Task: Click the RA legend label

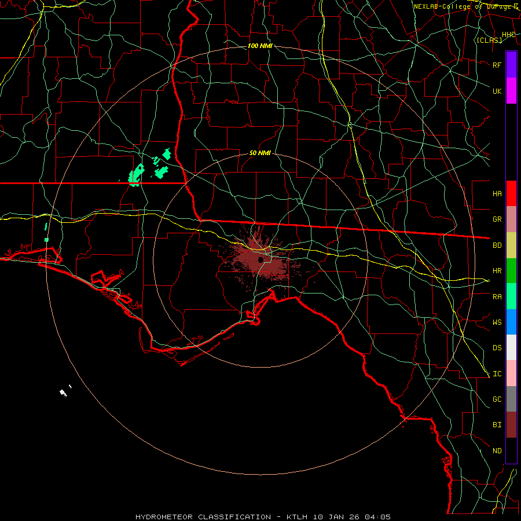Action: pos(497,297)
